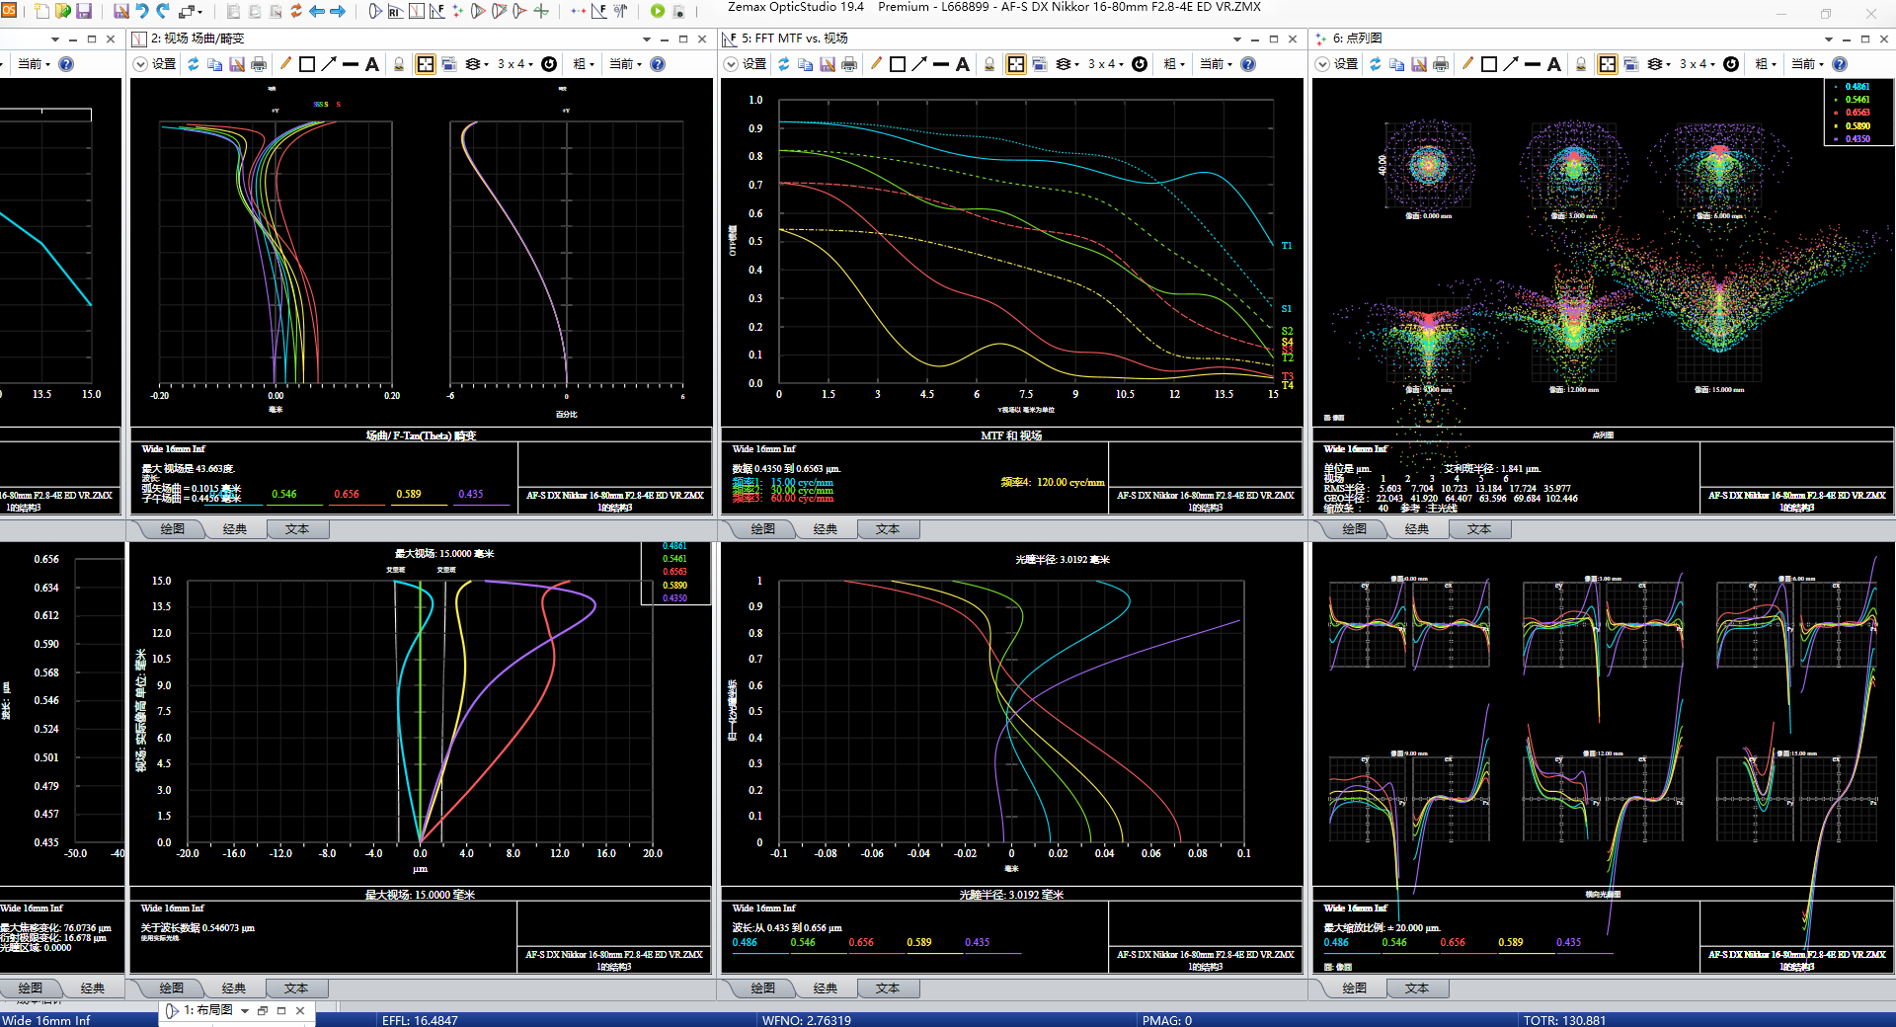This screenshot has height=1027, width=1896.
Task: Toggle window lock in Spot Diagram window
Action: [x=1581, y=64]
